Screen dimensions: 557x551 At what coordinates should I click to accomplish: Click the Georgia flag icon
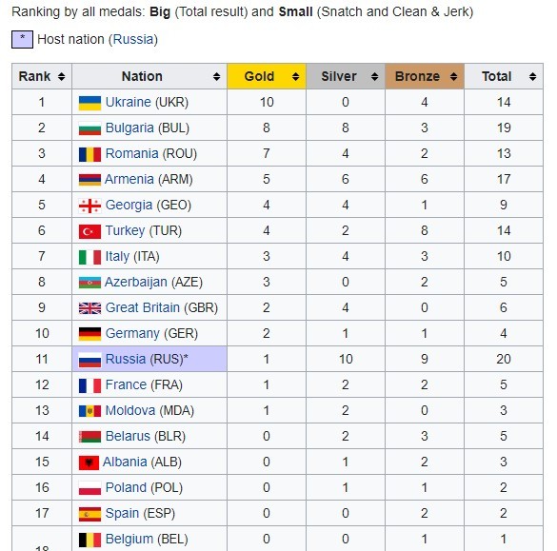(x=90, y=206)
